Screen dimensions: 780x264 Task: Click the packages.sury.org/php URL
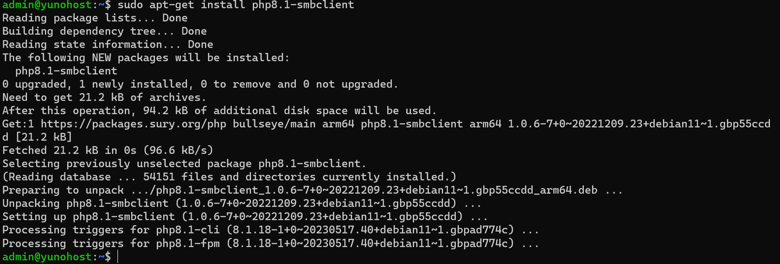pyautogui.click(x=134, y=124)
